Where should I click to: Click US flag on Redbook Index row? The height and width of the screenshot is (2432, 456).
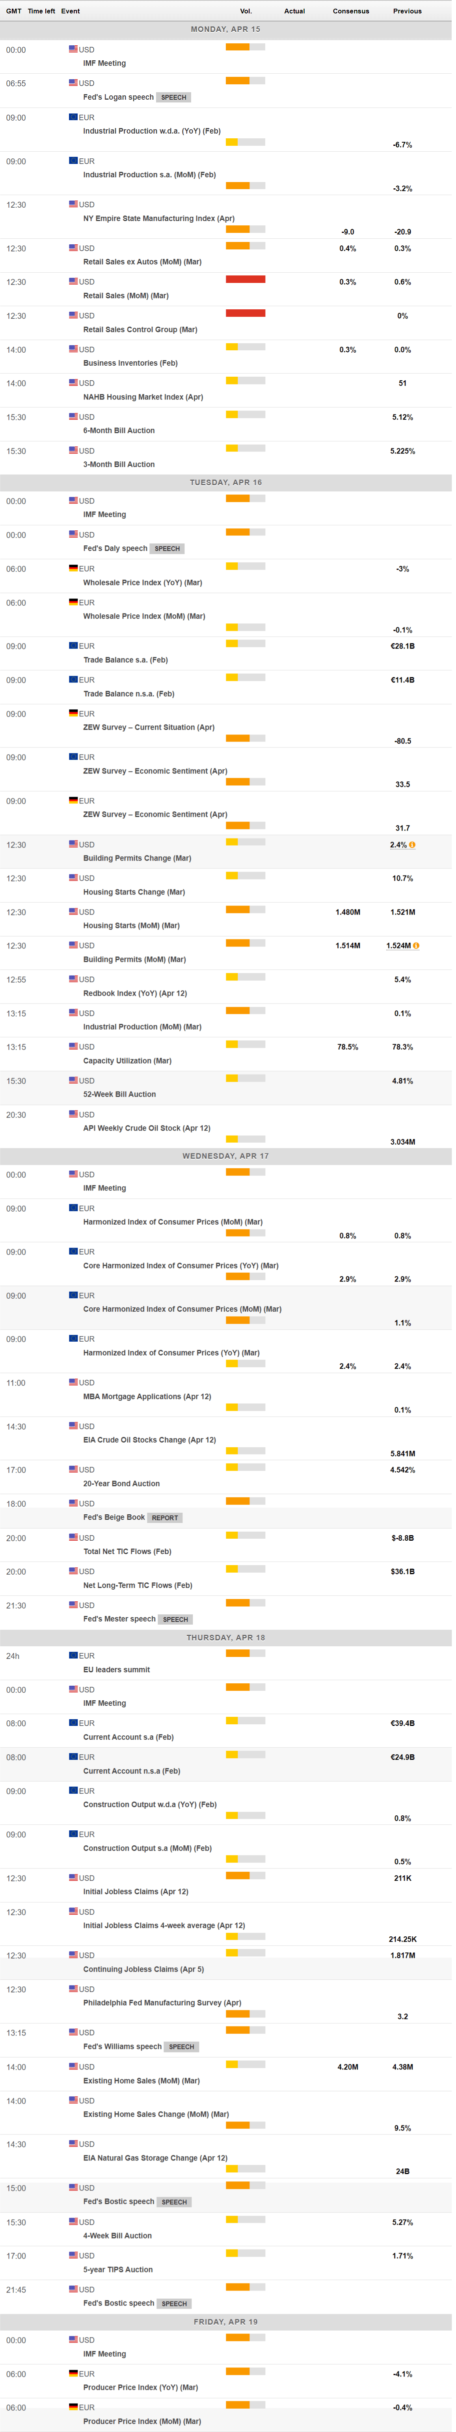click(74, 979)
